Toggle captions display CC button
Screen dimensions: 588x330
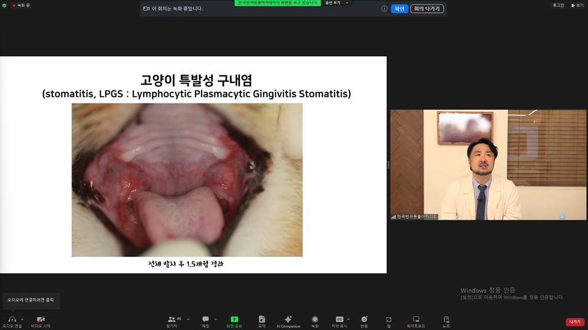pyautogui.click(x=339, y=319)
